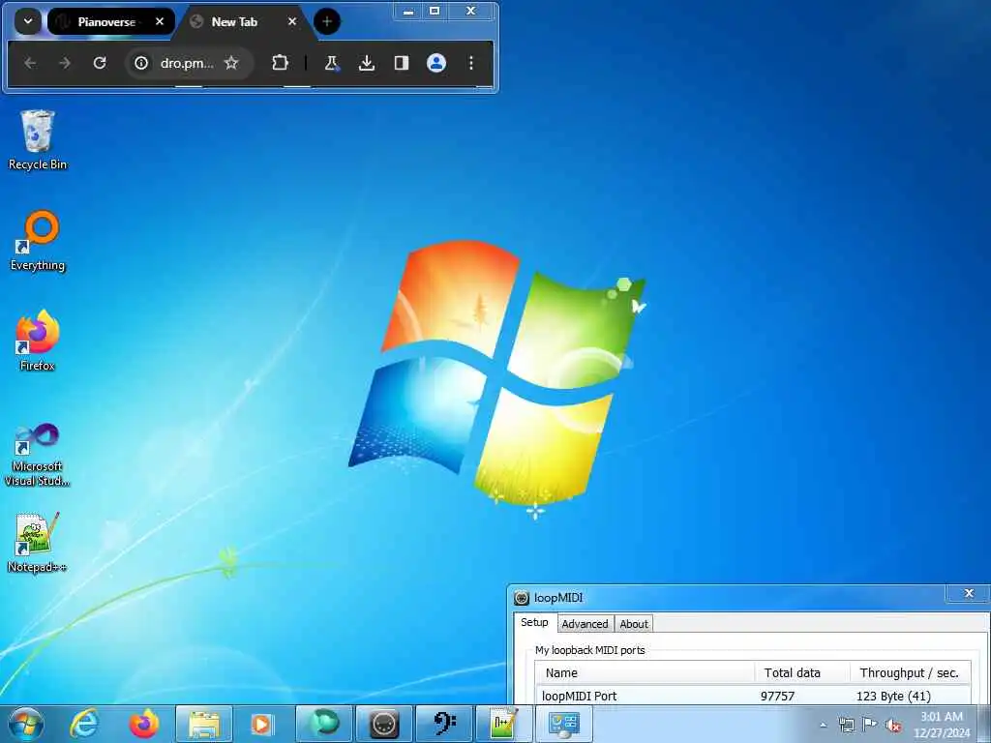Bookmark this page with the star
The width and height of the screenshot is (991, 743).
tap(231, 63)
